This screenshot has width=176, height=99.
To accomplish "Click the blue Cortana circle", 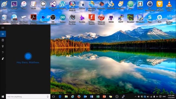I will [28, 56].
